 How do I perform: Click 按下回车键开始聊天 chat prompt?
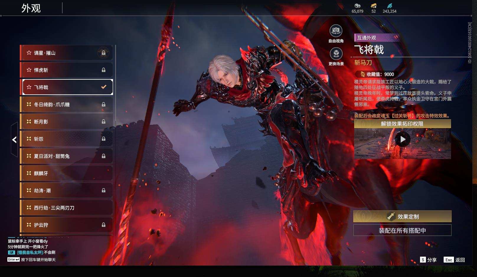tap(38, 260)
